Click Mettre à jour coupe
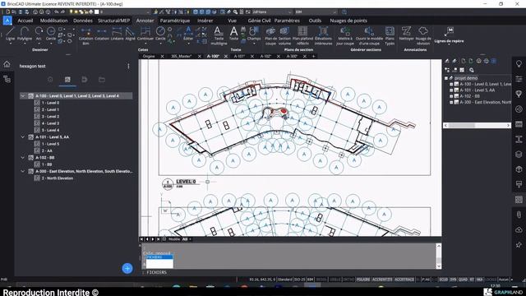This screenshot has width=526, height=296. tap(345, 35)
